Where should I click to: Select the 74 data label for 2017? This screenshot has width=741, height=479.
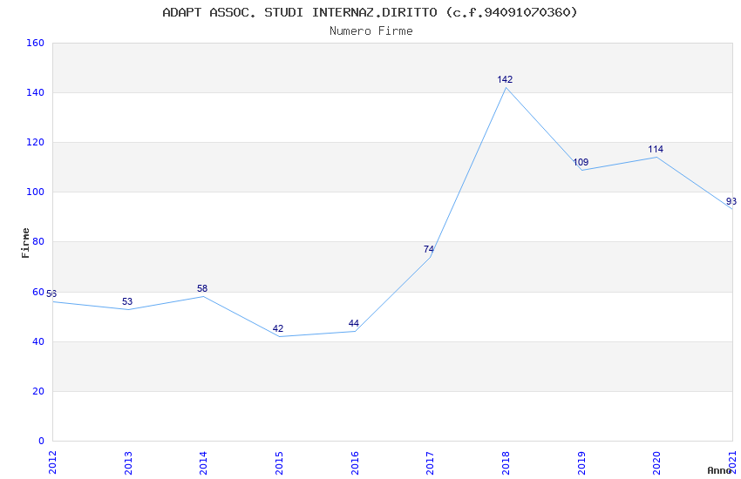[x=429, y=249]
